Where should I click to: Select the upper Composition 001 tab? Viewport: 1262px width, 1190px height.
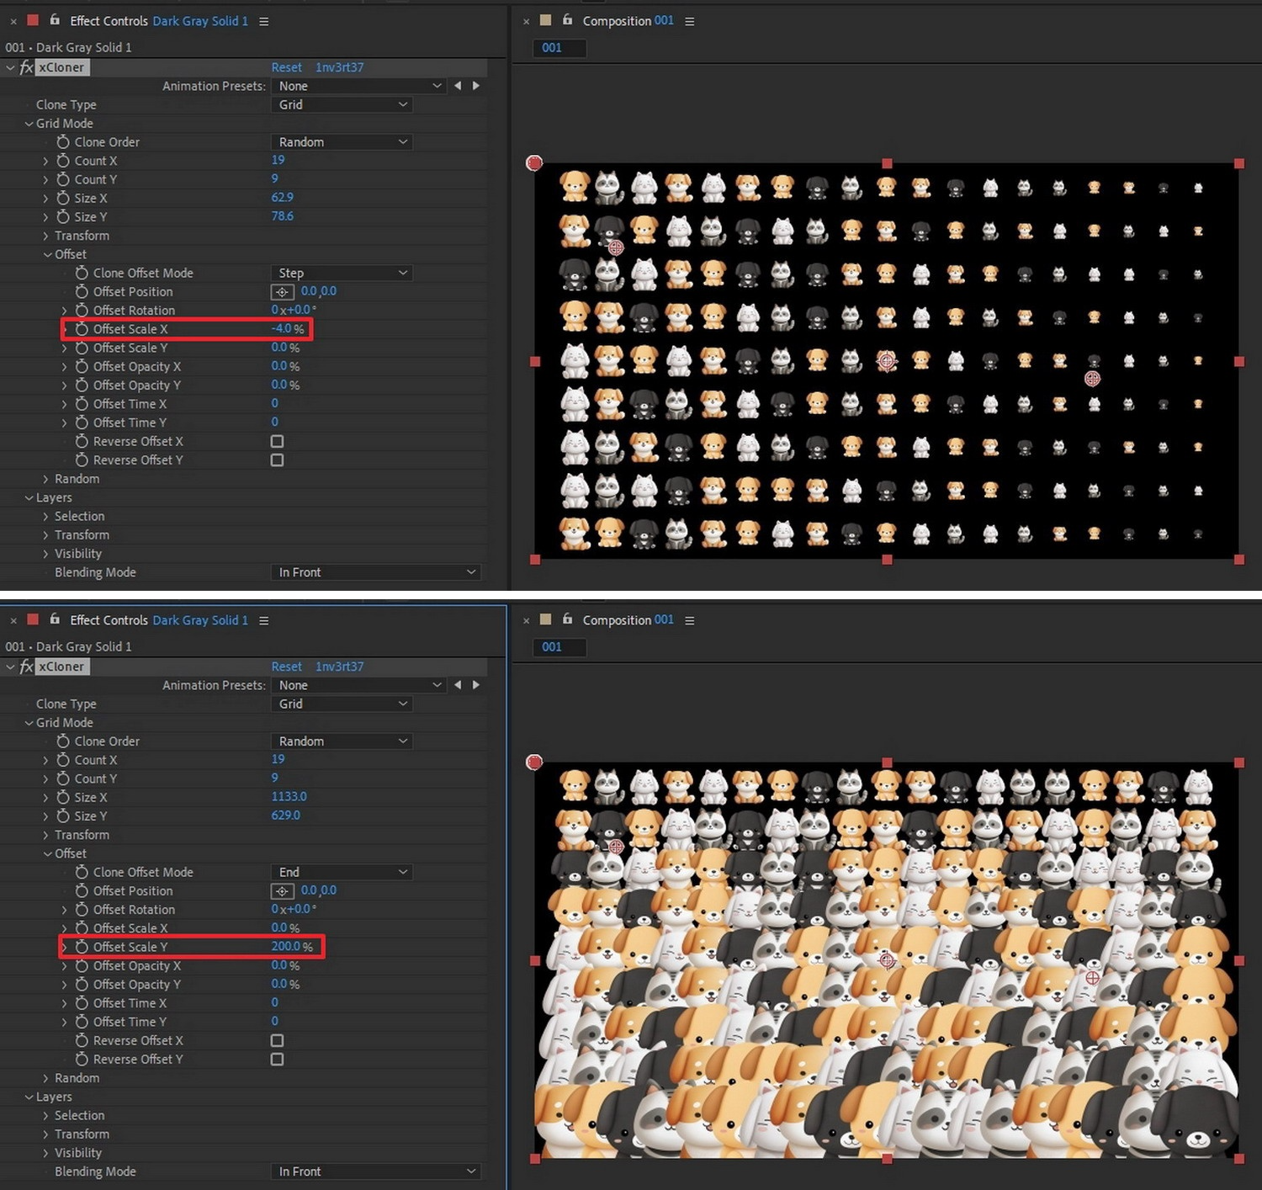[x=628, y=21]
